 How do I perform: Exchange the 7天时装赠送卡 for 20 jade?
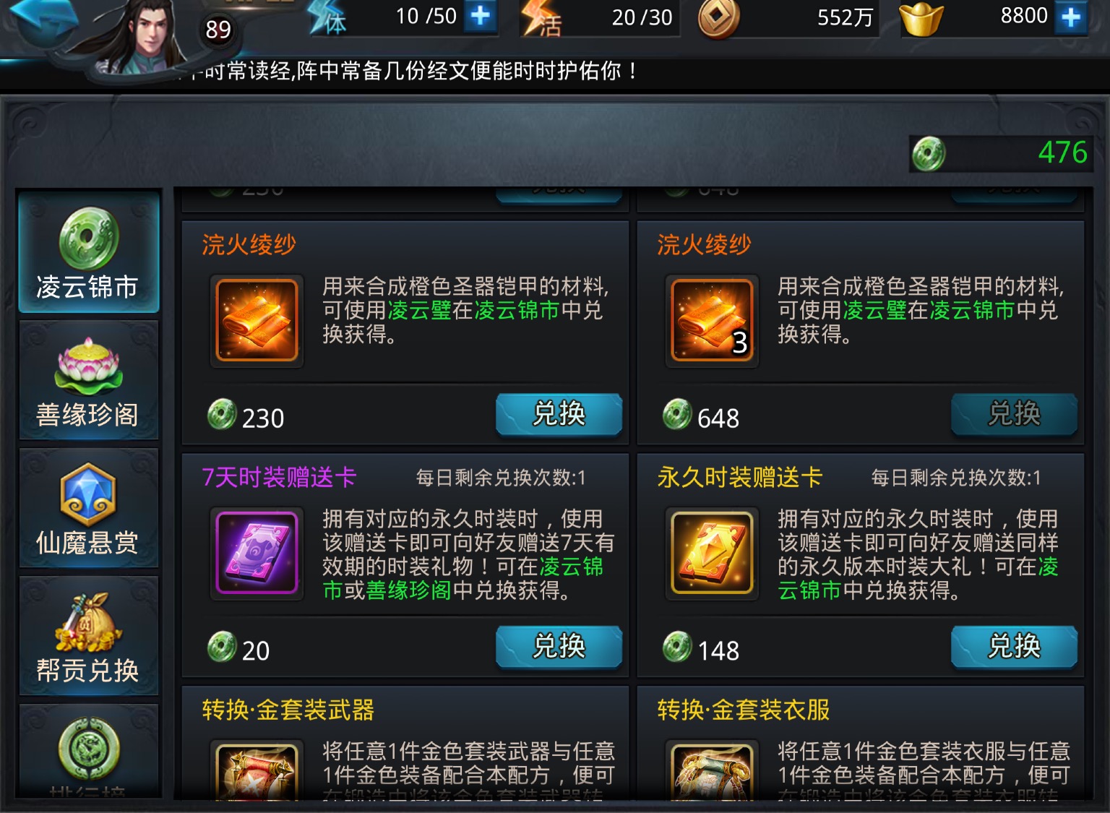tap(559, 646)
